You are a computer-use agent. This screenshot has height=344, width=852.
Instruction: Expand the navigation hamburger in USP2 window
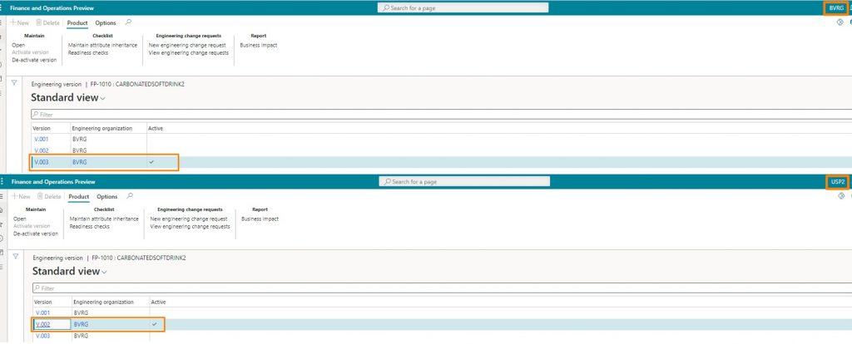(x=2, y=196)
